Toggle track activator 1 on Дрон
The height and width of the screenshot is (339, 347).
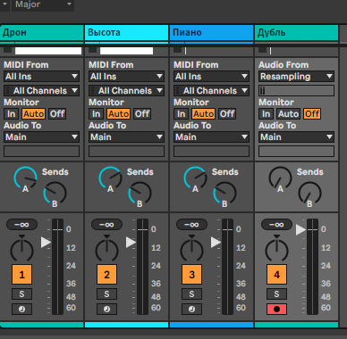pos(21,275)
